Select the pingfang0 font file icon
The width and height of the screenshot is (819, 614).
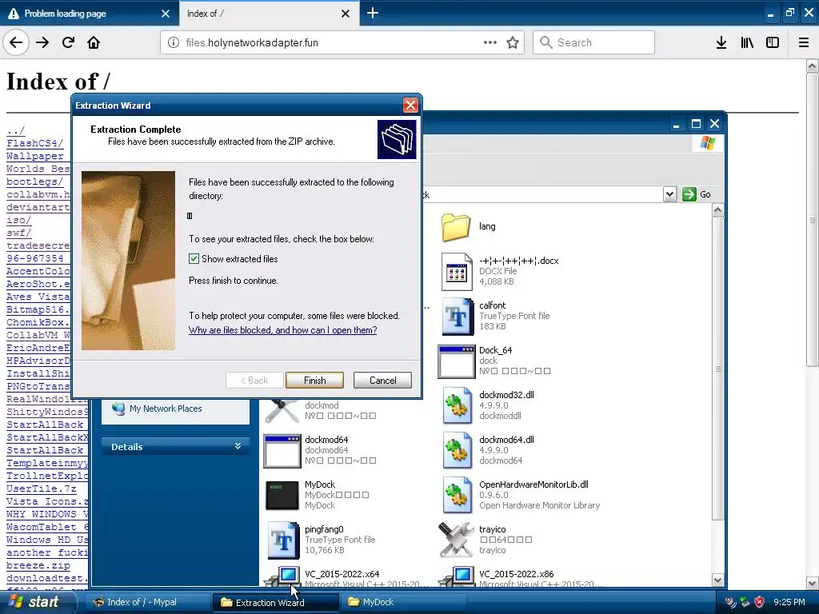click(x=282, y=540)
